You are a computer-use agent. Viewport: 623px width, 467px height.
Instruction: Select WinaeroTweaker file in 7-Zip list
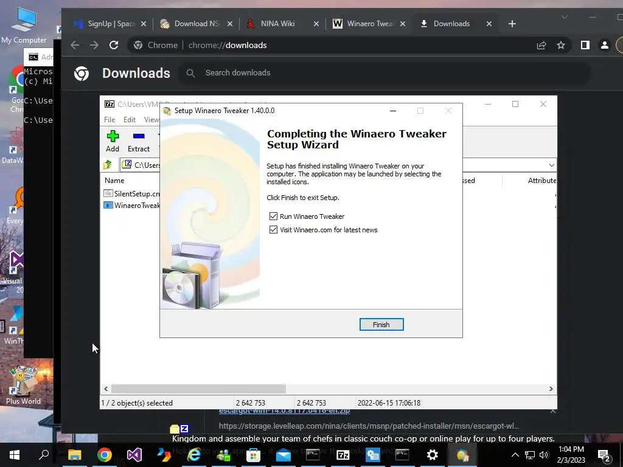132,206
